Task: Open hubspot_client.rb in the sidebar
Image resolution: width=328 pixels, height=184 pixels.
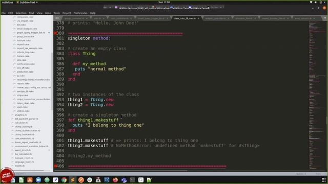Action: (x=24, y=158)
